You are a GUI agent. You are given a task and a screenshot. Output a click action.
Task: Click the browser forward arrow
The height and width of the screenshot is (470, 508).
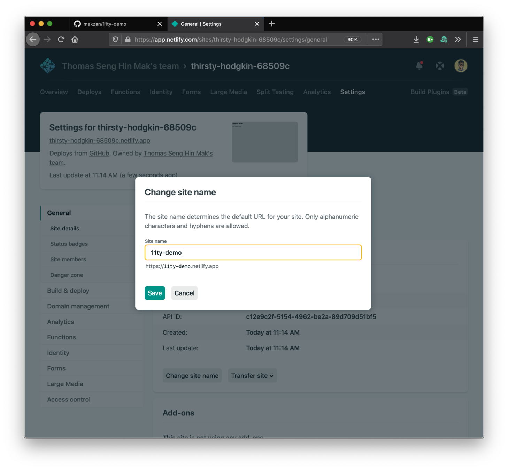pos(47,39)
